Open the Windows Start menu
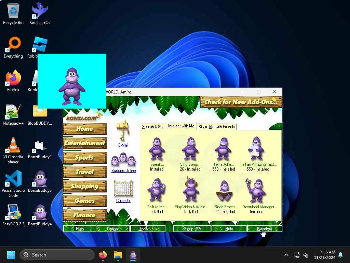This screenshot has height=263, width=350. (x=11, y=255)
